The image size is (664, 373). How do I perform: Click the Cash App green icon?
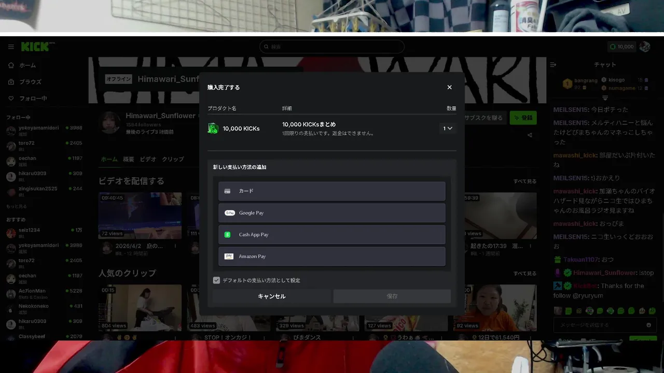coord(227,235)
